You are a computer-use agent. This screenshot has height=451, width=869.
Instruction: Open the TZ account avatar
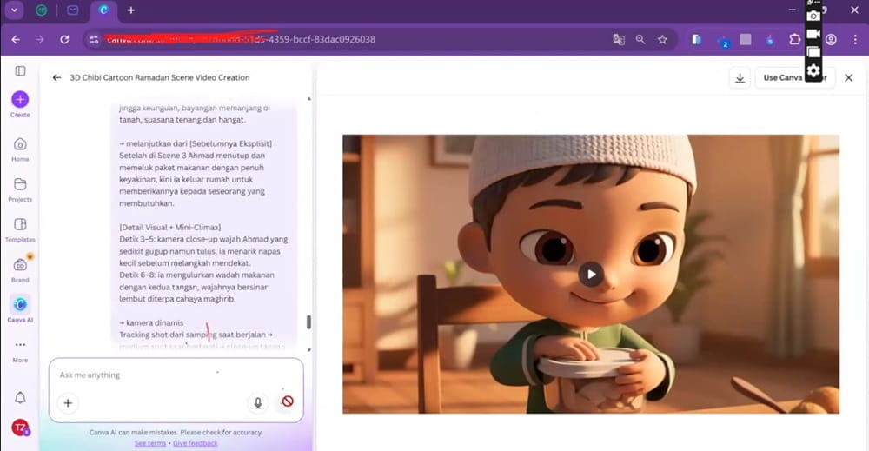point(21,428)
